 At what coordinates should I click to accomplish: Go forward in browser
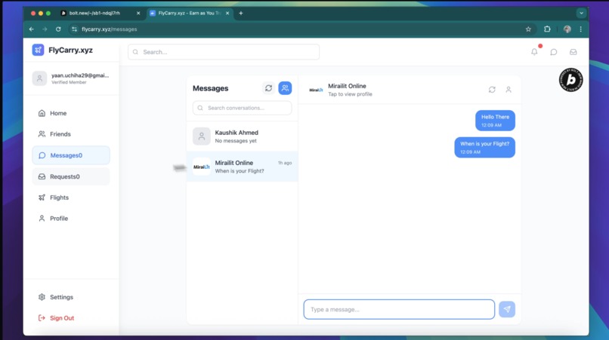pos(45,29)
